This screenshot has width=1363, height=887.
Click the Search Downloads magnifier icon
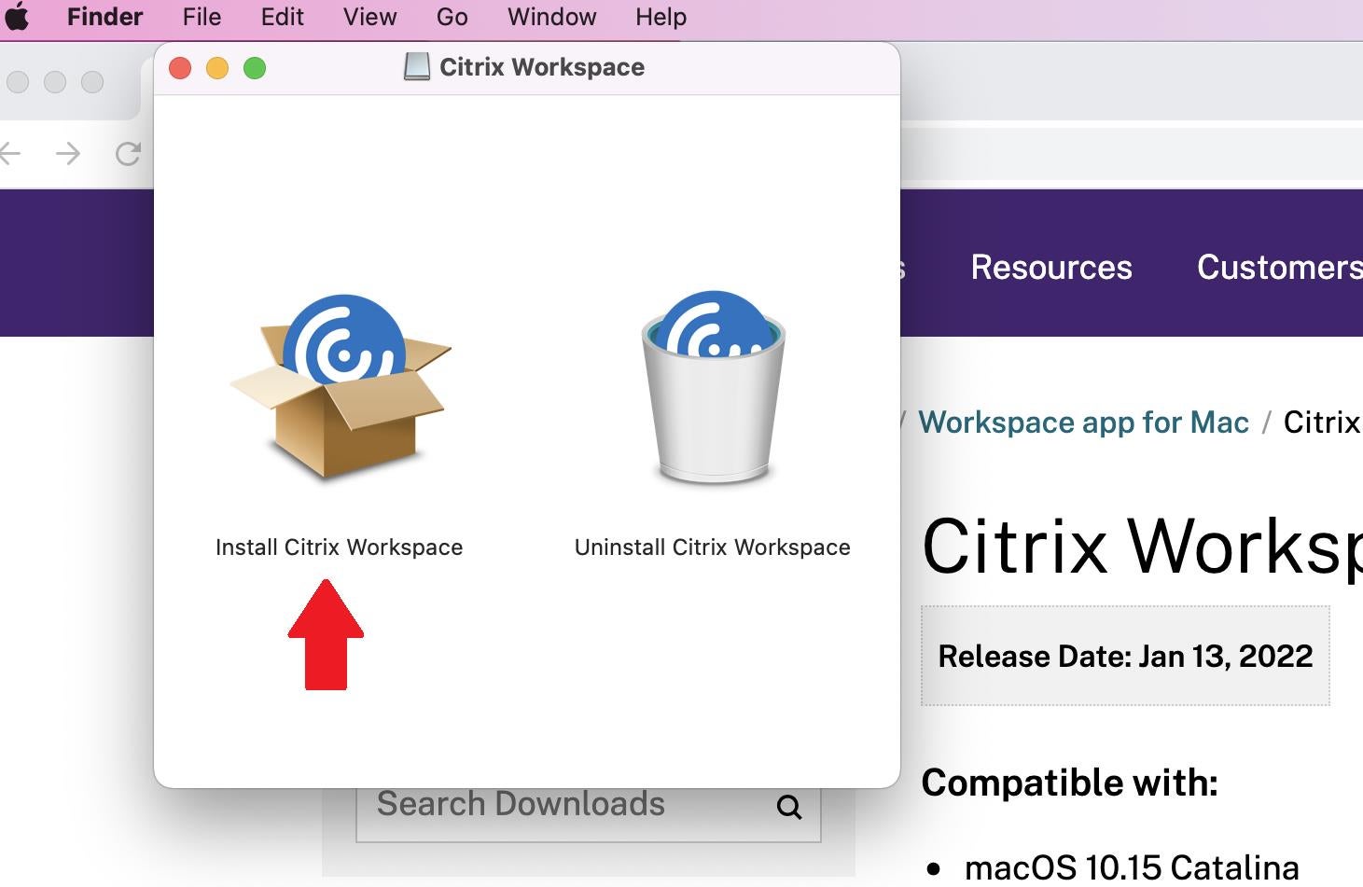[789, 807]
